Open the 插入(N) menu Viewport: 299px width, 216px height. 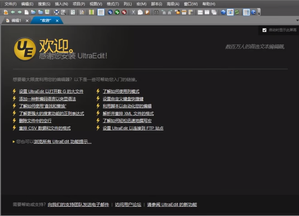click(x=62, y=4)
